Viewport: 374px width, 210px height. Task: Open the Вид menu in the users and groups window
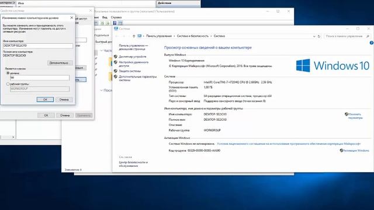pos(105,17)
